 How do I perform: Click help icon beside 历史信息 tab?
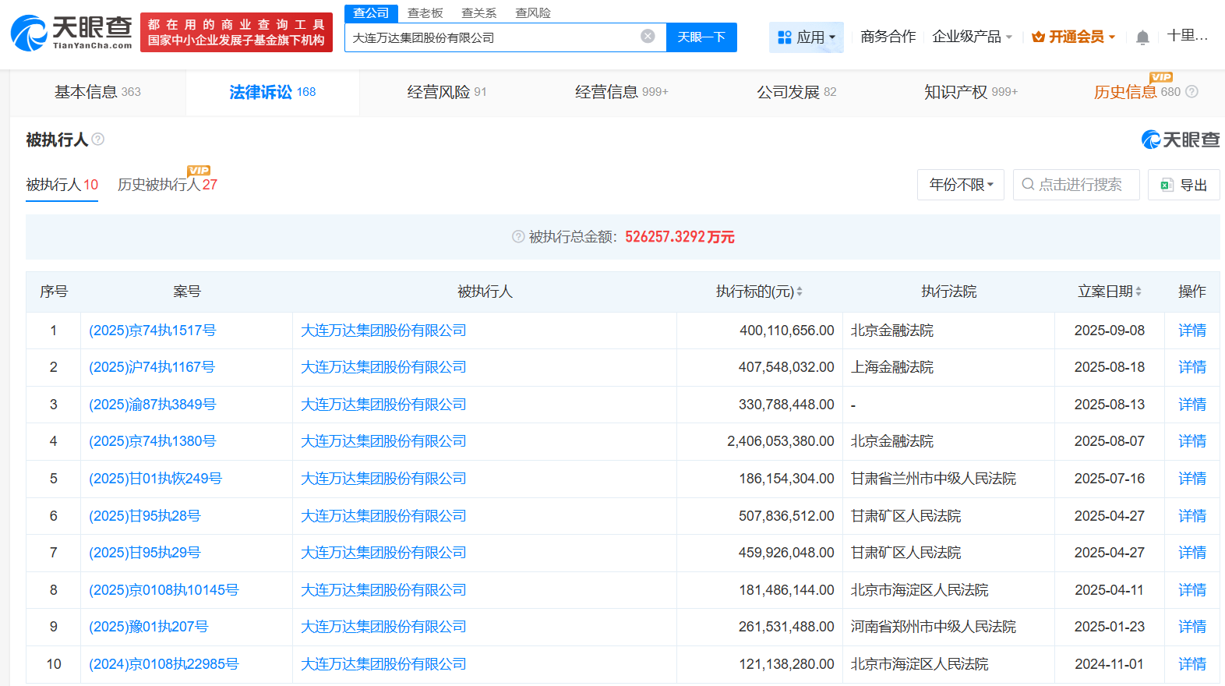point(1191,92)
